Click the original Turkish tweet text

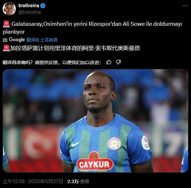tap(92, 28)
